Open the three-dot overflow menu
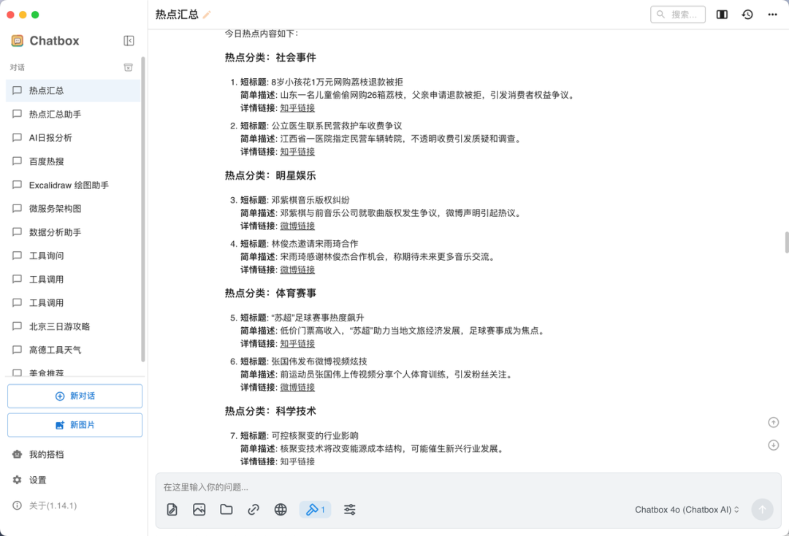 [x=771, y=14]
